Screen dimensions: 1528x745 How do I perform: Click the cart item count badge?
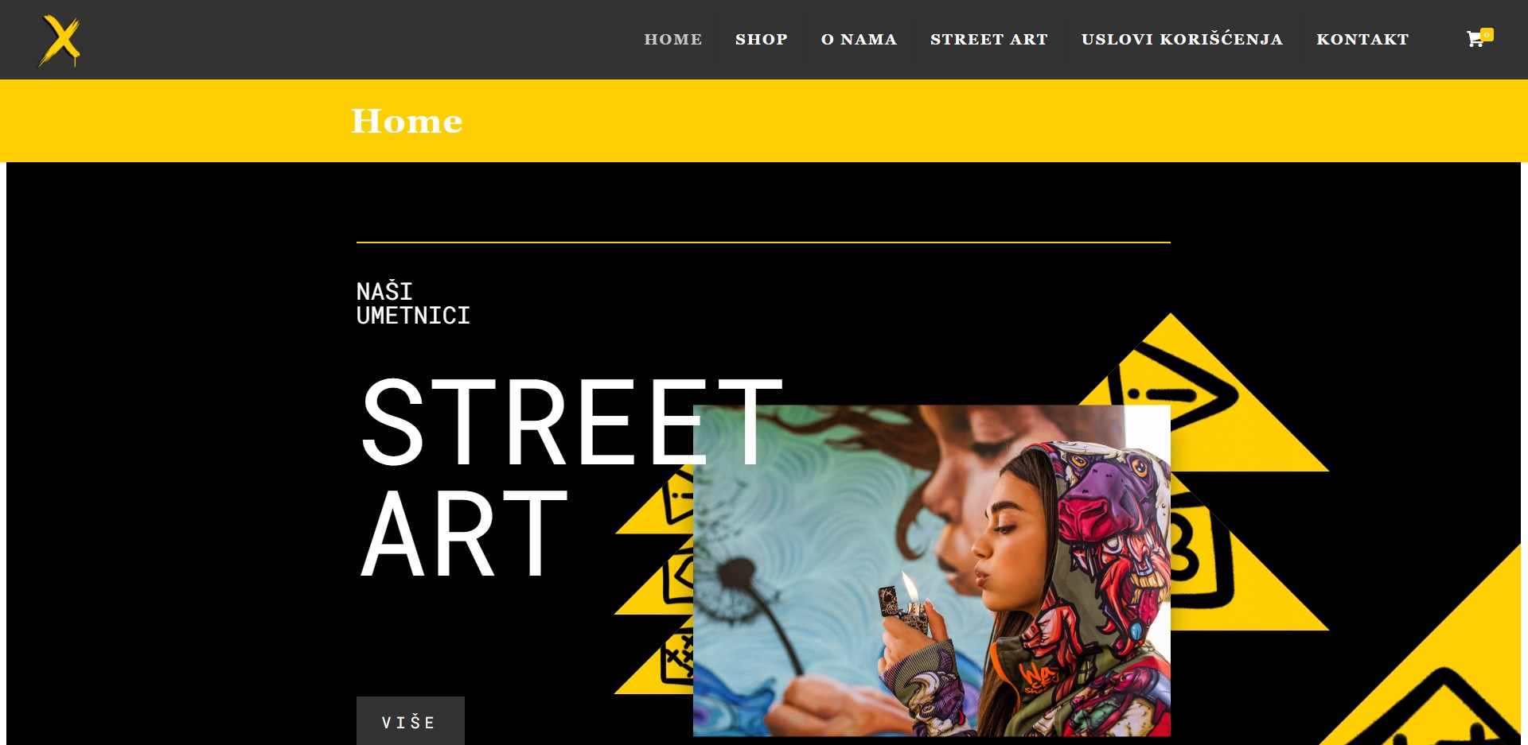pos(1487,34)
